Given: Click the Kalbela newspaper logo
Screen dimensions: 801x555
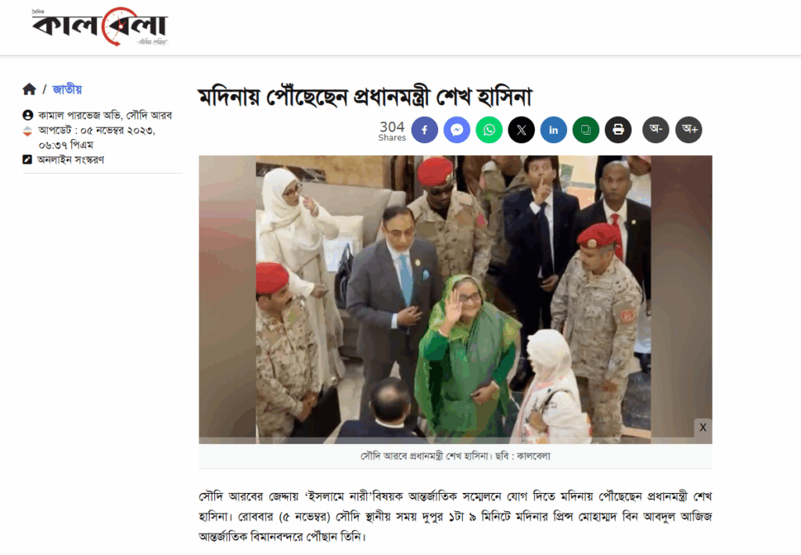Looking at the screenshot, I should [x=99, y=27].
